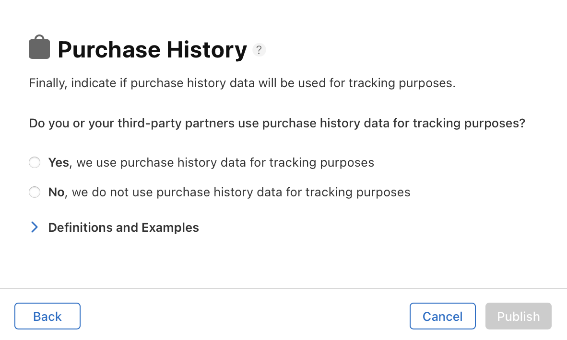Click the "Finally, indicate" description sentence
This screenshot has height=340, width=567.
pyautogui.click(x=242, y=83)
